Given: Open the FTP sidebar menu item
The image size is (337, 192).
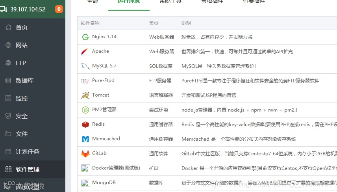Looking at the screenshot, I should click(33, 63).
